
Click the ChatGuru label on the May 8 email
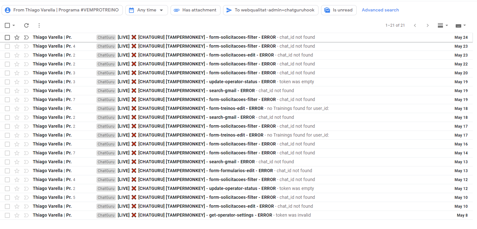tap(106, 215)
